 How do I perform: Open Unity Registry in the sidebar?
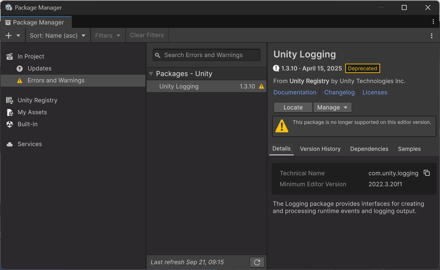(73, 100)
